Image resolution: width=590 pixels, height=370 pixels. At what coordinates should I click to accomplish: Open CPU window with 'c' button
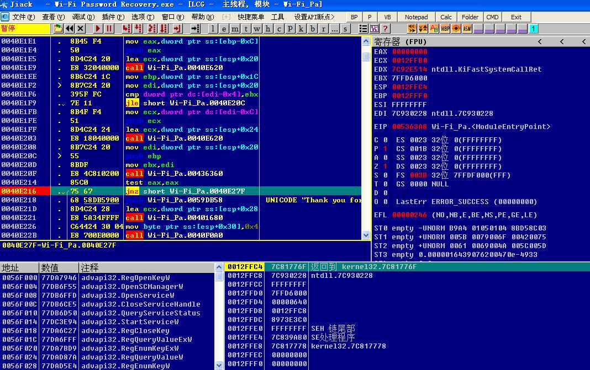pos(279,29)
